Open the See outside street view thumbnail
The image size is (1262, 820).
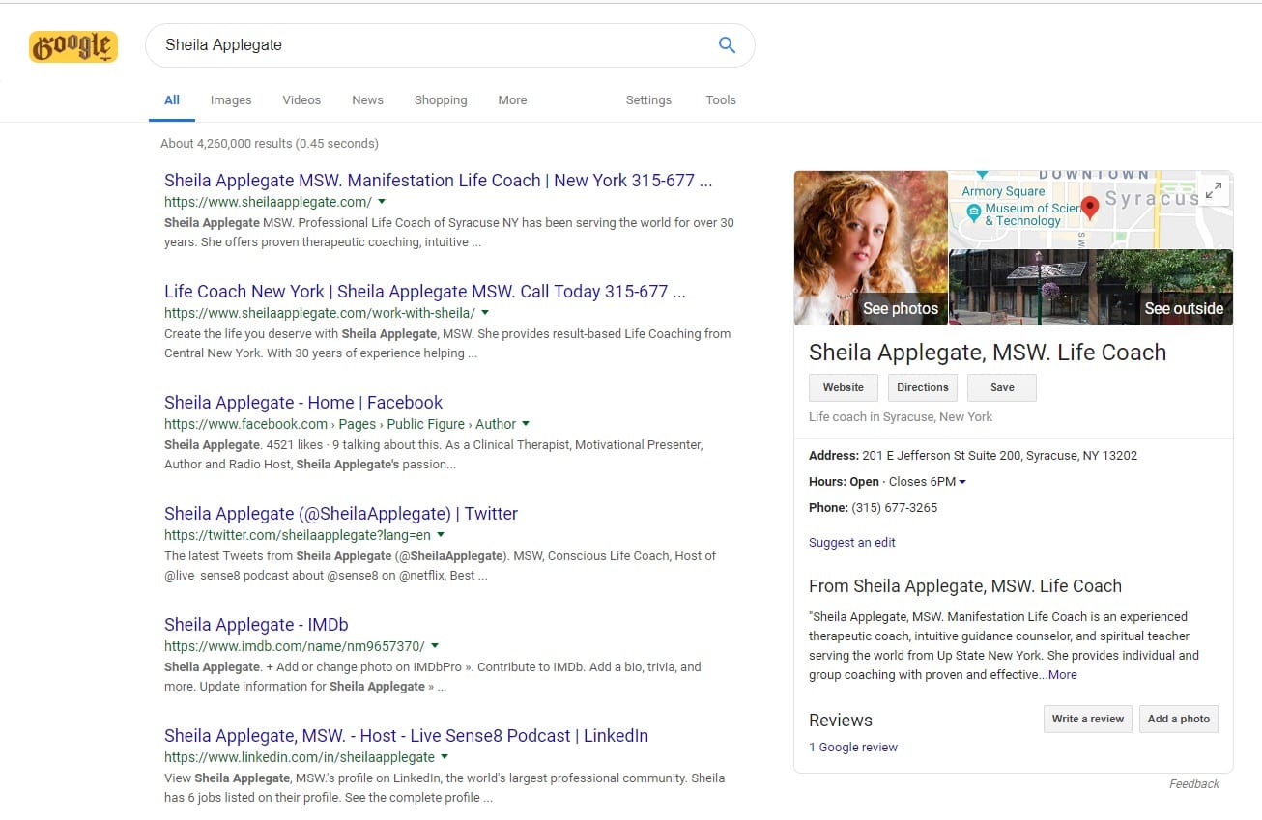click(1091, 288)
